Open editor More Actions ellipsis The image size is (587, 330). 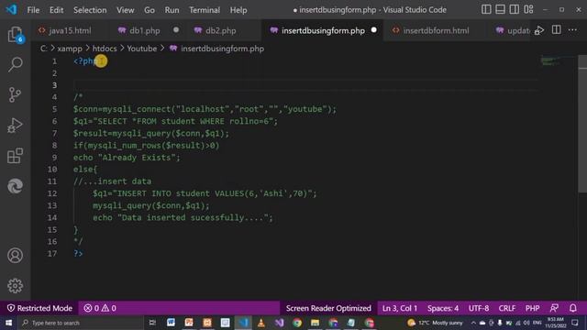[572, 30]
